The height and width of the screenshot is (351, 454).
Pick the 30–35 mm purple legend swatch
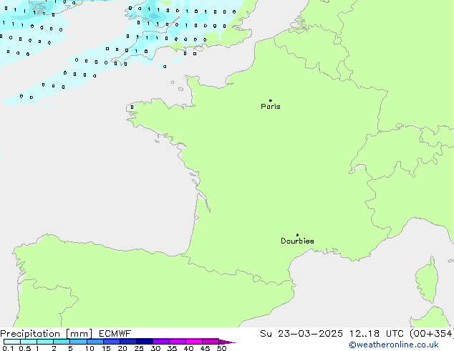click(x=161, y=342)
